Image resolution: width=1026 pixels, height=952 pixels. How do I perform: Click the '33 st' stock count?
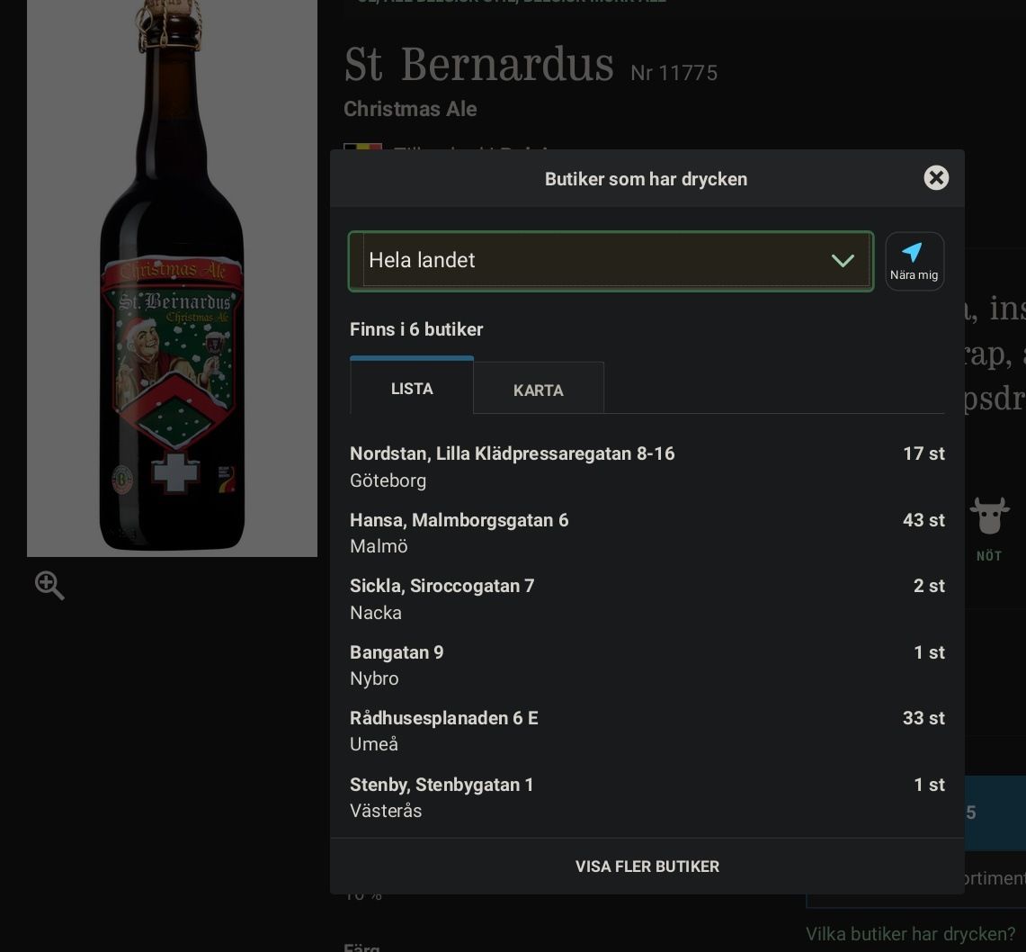(923, 718)
